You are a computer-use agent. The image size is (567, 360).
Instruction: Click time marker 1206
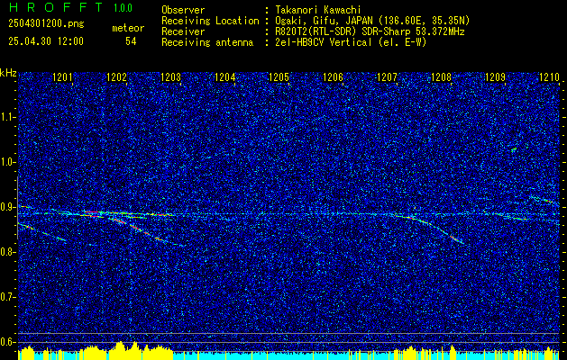pos(333,76)
